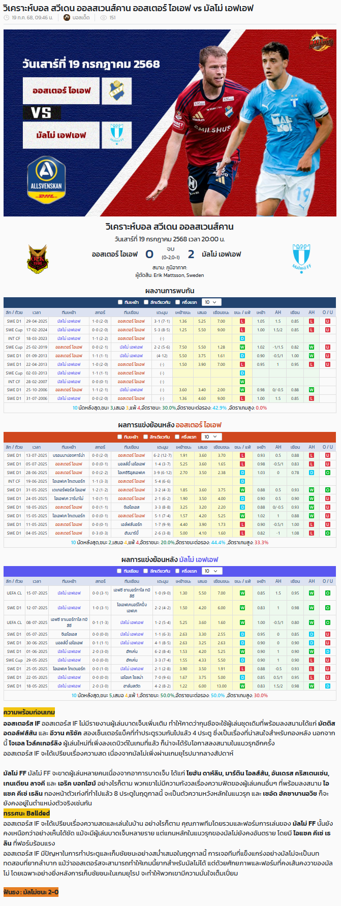Click the clock icon beside the publish date
This screenshot has height=906, width=341.
pos(6,18)
